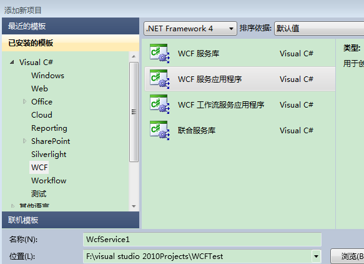The width and height of the screenshot is (364, 264).
Task: Select WCF template category
Action: pyautogui.click(x=39, y=168)
